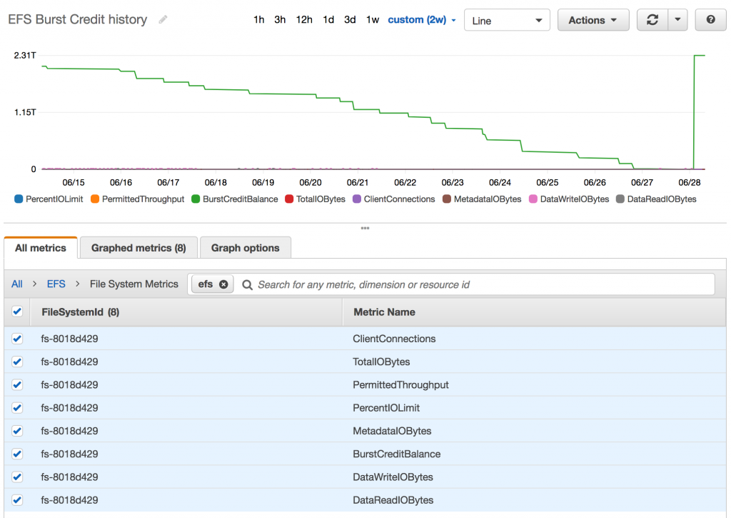731x518 pixels.
Task: Open the help question mark button
Action: click(710, 20)
